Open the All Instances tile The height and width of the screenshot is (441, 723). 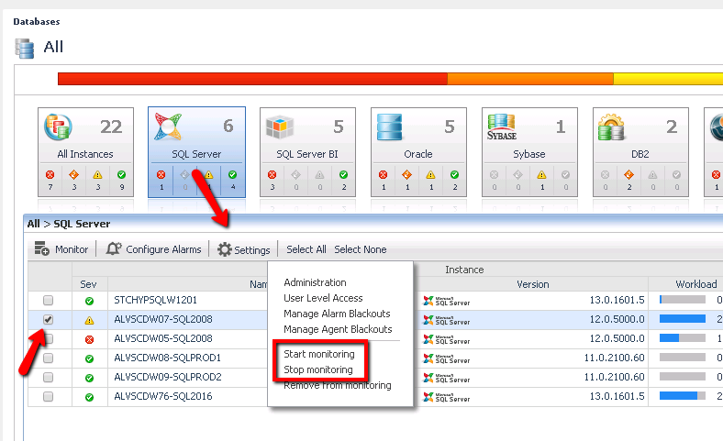pyautogui.click(x=85, y=152)
